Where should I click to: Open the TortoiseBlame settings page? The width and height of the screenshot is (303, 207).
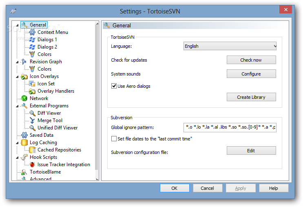pyautogui.click(x=45, y=172)
